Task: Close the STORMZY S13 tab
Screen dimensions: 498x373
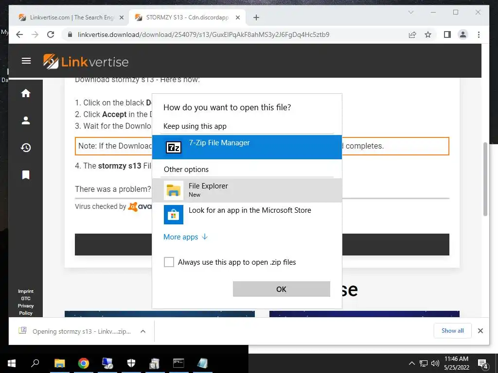Action: tap(237, 17)
